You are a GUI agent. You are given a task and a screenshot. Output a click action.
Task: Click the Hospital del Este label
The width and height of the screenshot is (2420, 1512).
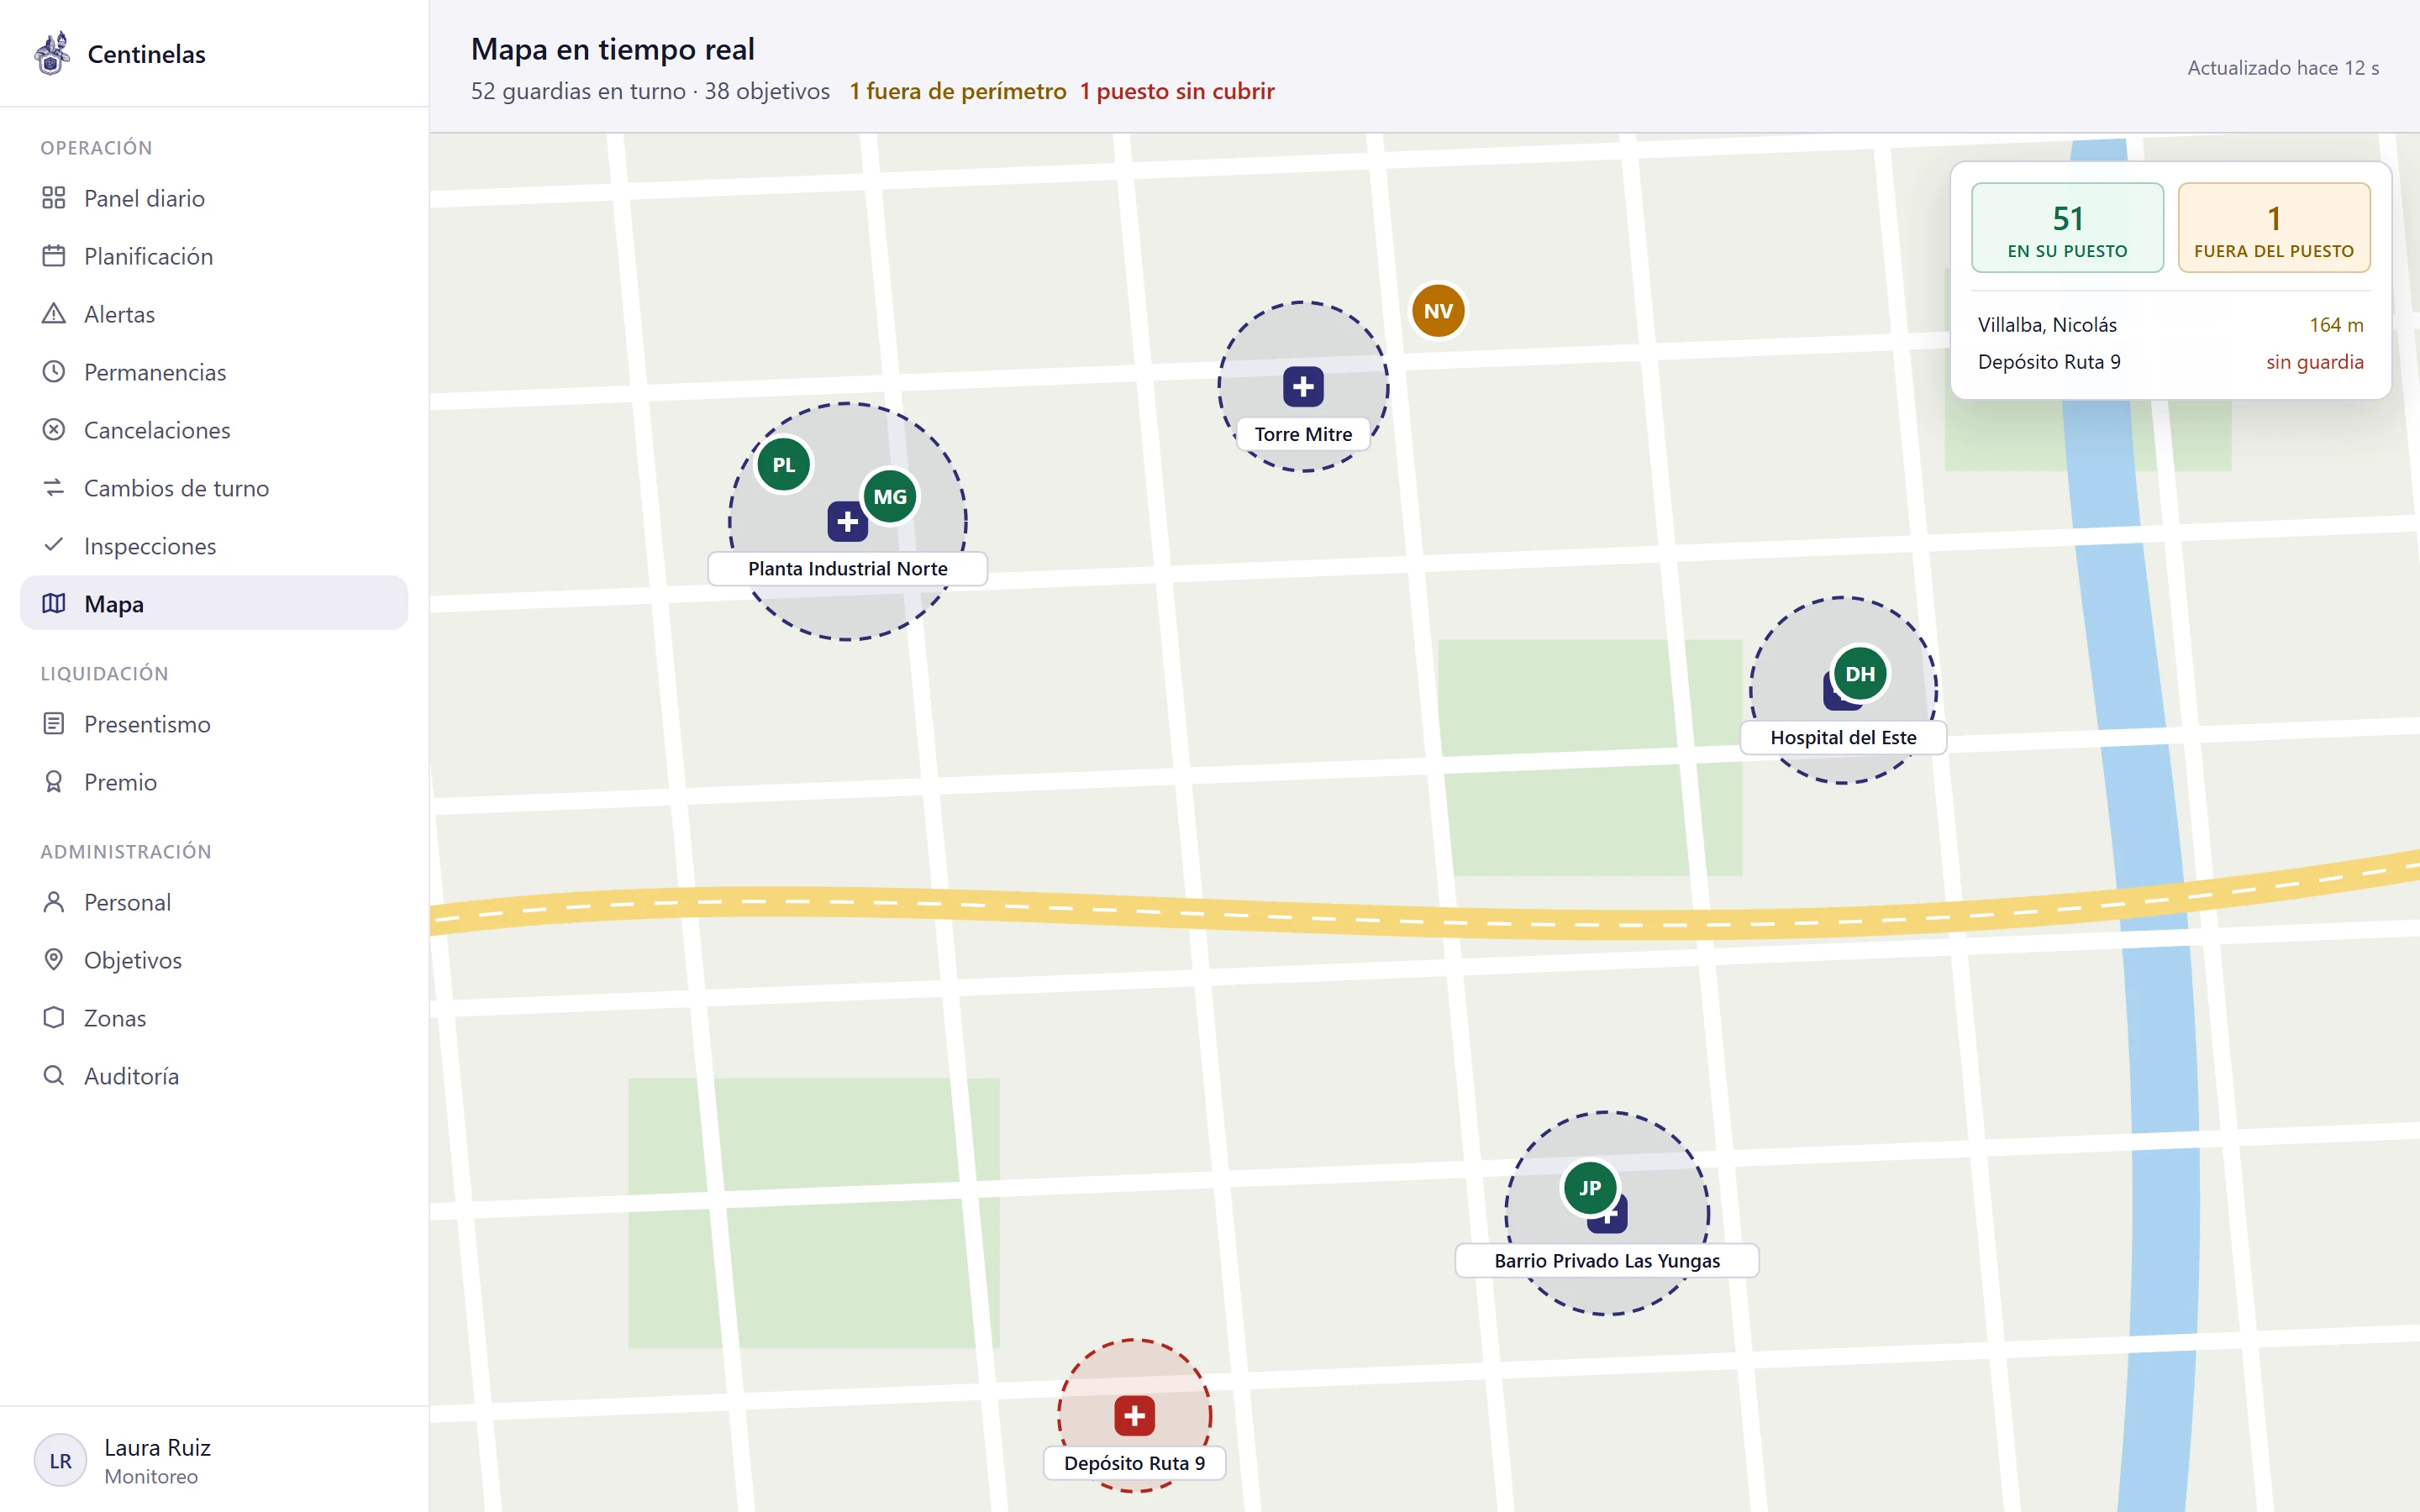coord(1843,737)
